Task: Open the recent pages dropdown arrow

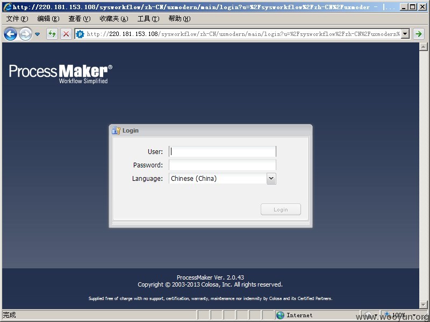Action: click(x=38, y=34)
